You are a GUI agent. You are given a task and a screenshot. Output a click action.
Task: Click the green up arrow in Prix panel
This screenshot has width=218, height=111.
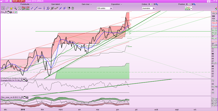[x=16, y=12]
